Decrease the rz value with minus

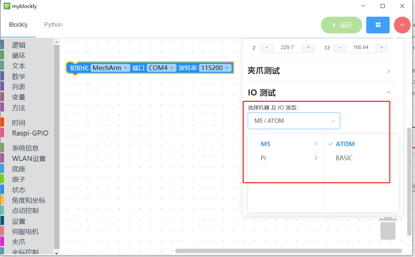point(340,47)
